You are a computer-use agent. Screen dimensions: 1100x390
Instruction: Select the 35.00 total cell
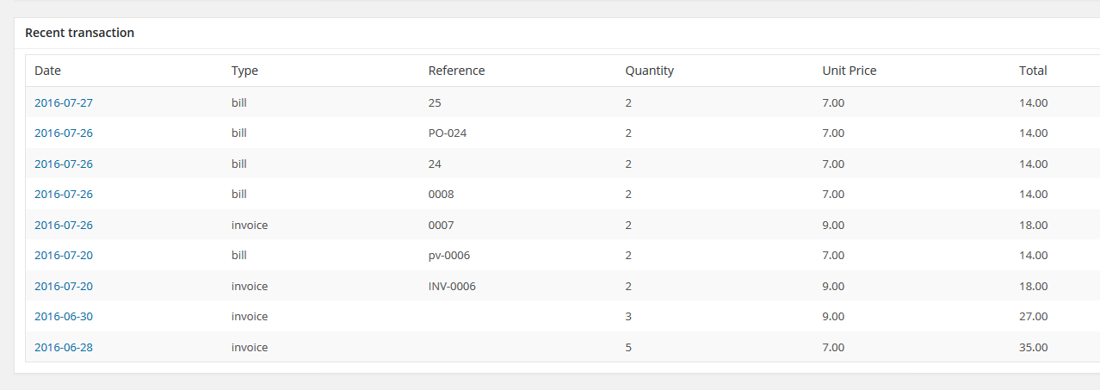[1034, 347]
